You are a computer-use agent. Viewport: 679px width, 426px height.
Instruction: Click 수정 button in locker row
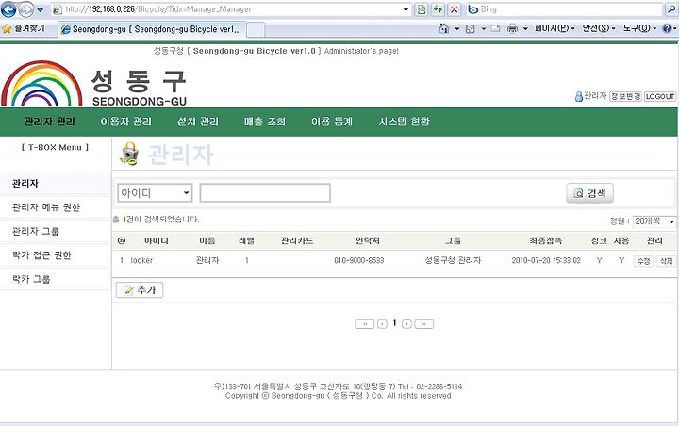click(x=643, y=261)
